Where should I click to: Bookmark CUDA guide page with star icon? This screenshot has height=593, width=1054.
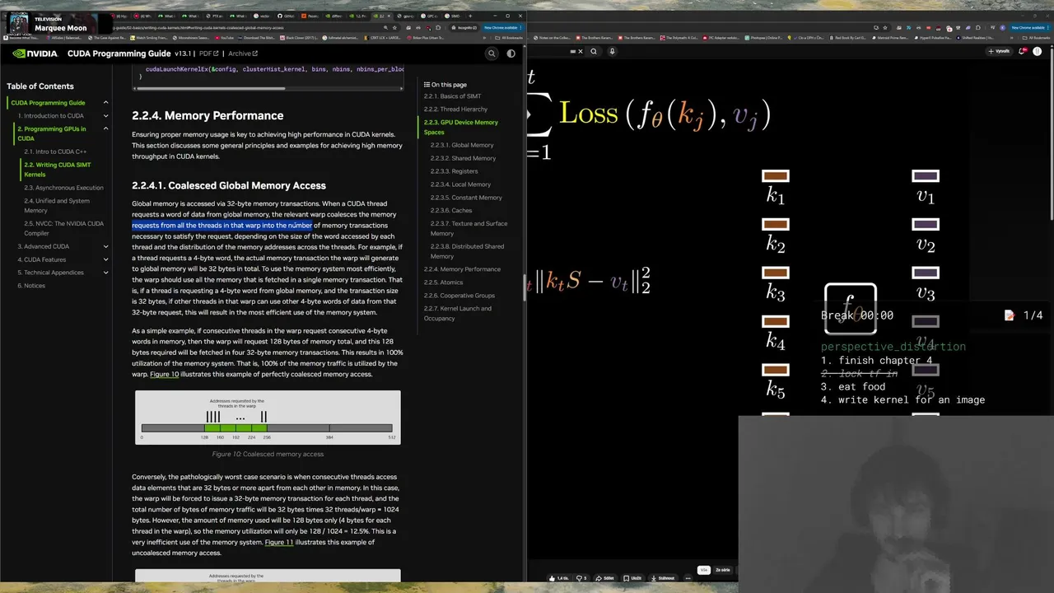[394, 27]
